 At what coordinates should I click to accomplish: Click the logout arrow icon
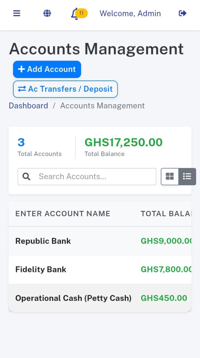tap(182, 13)
